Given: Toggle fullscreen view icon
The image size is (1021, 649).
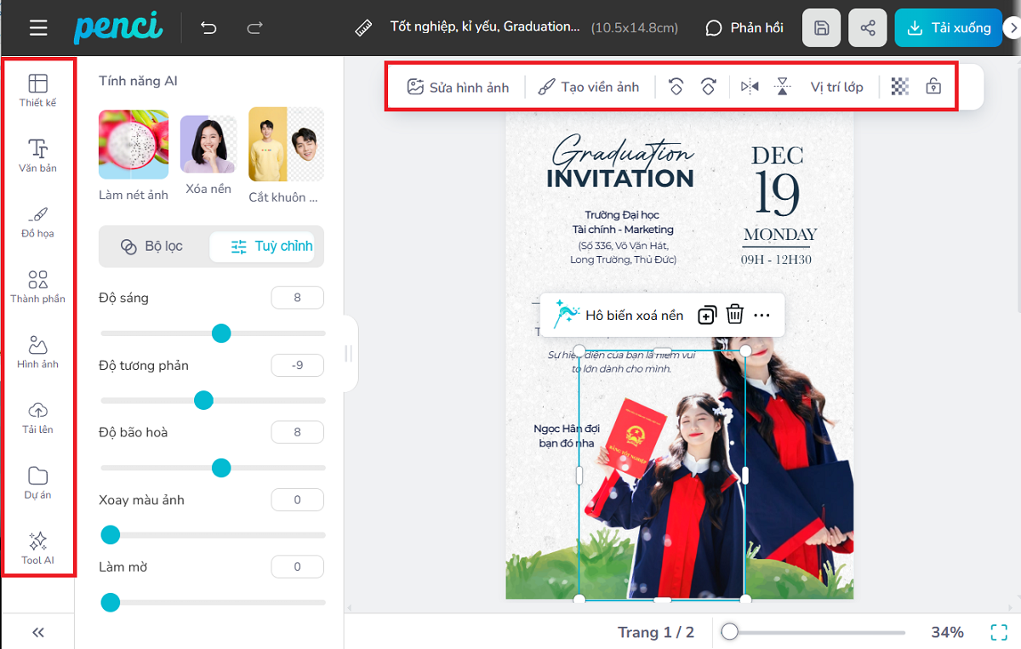Looking at the screenshot, I should 999,632.
